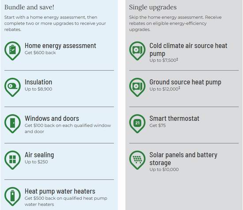Click the heat pump water heater tank icon

point(12,196)
